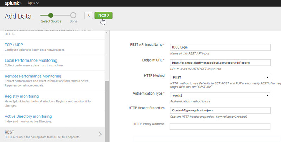Open Registry monitoring source
Screen dimensions: 281x142
22,96
